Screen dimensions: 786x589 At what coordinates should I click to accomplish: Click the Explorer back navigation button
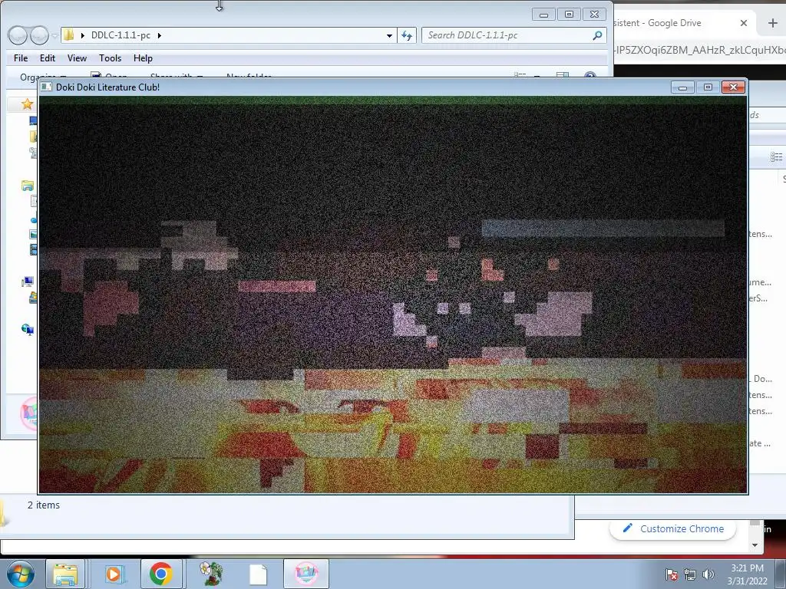(x=18, y=35)
